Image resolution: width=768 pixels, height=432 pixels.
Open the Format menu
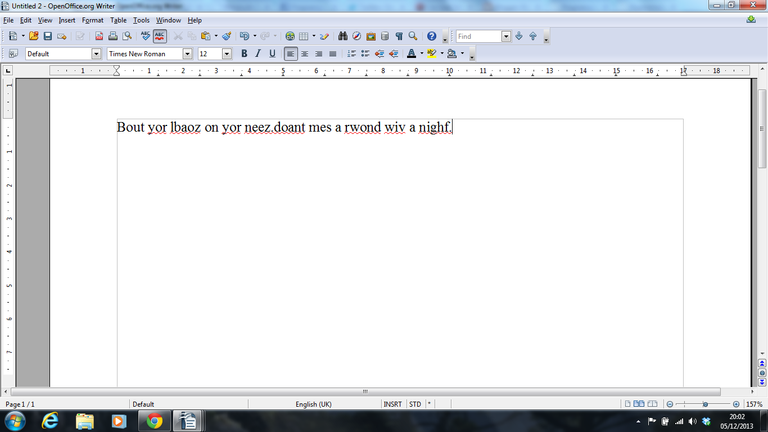pyautogui.click(x=92, y=20)
